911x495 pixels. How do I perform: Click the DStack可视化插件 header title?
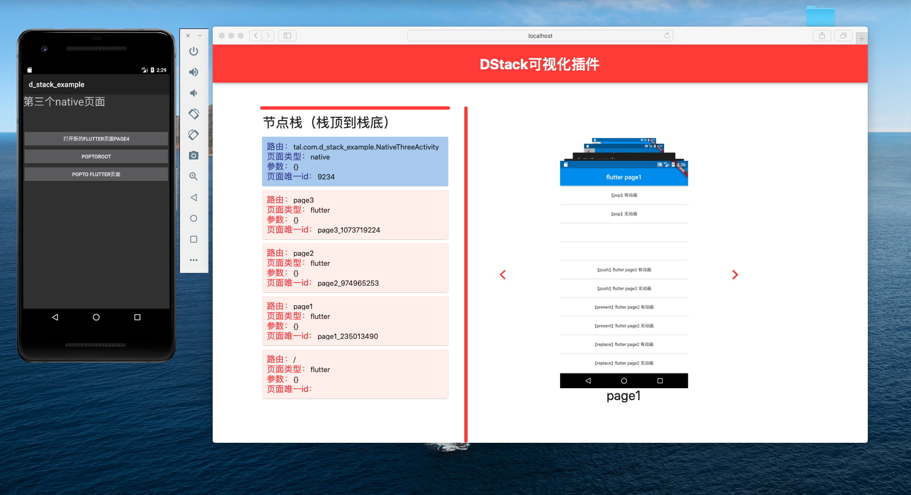[540, 64]
